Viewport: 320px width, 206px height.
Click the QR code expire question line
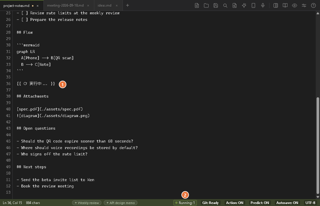75,141
